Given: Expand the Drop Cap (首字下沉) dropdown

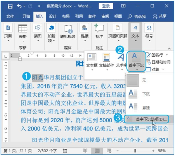Looking at the screenshot, I should click(136, 61).
